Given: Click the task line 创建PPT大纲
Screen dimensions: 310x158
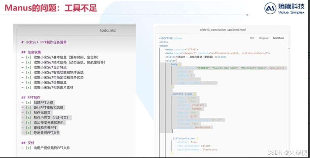Looking at the screenshot, I should click(x=38, y=103).
